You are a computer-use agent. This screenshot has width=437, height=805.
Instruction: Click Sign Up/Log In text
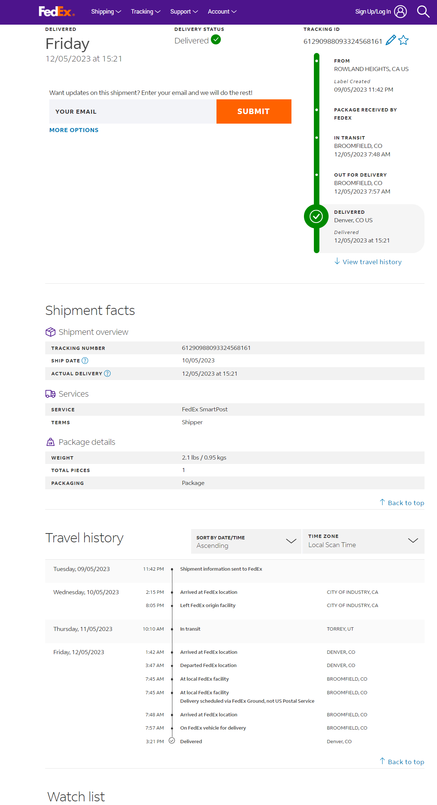coord(373,12)
